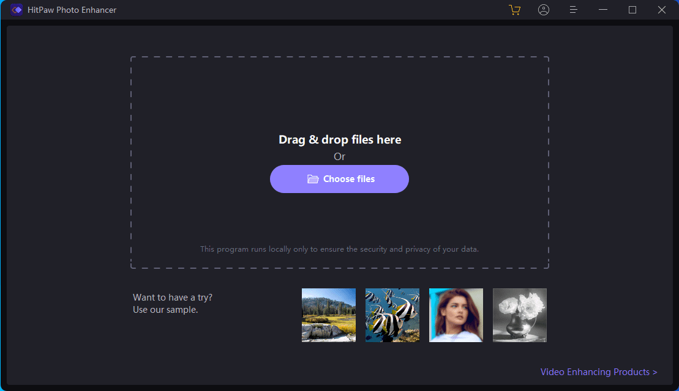
Task: Select the black and white flowers sample
Action: 520,315
